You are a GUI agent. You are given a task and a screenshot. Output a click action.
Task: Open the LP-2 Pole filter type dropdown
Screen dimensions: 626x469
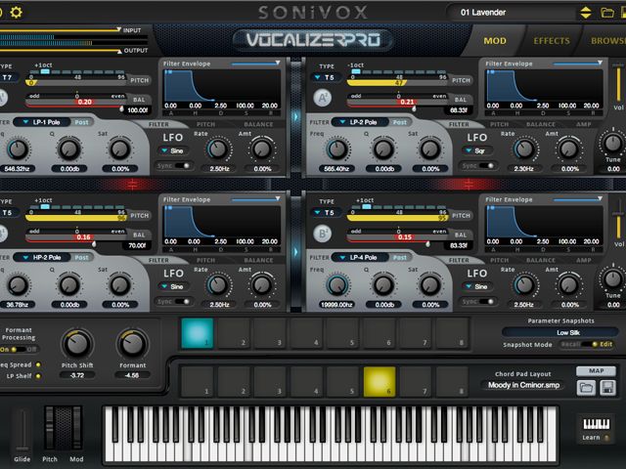(359, 122)
